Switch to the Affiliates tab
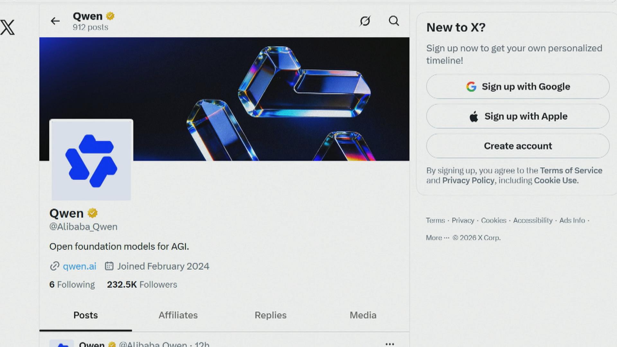 click(x=178, y=315)
